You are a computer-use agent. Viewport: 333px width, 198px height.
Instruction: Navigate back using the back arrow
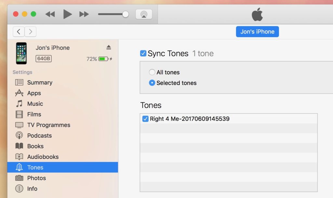coord(19,32)
